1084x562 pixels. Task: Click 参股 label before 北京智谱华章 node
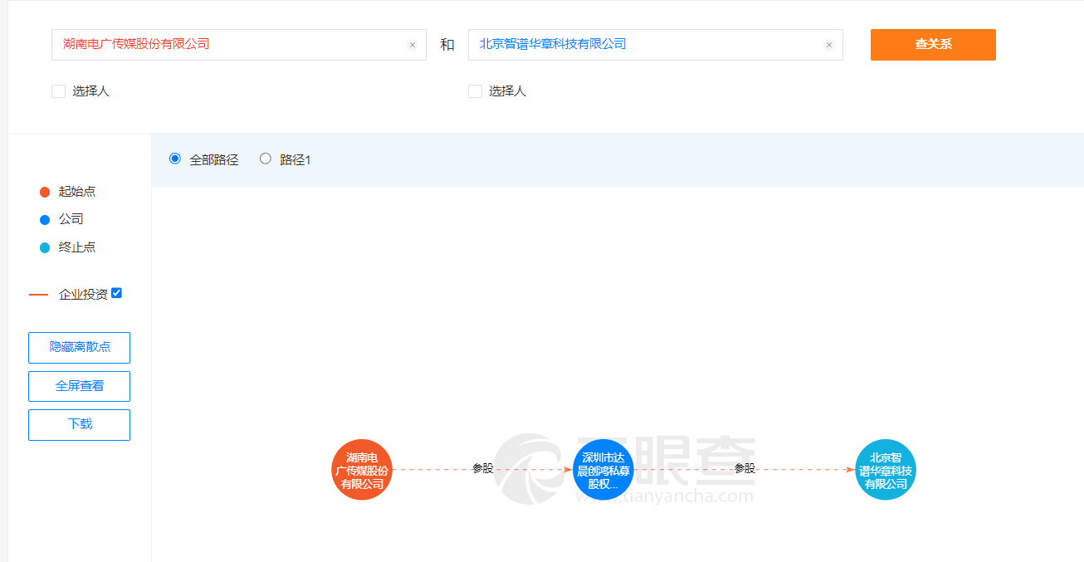click(x=745, y=468)
